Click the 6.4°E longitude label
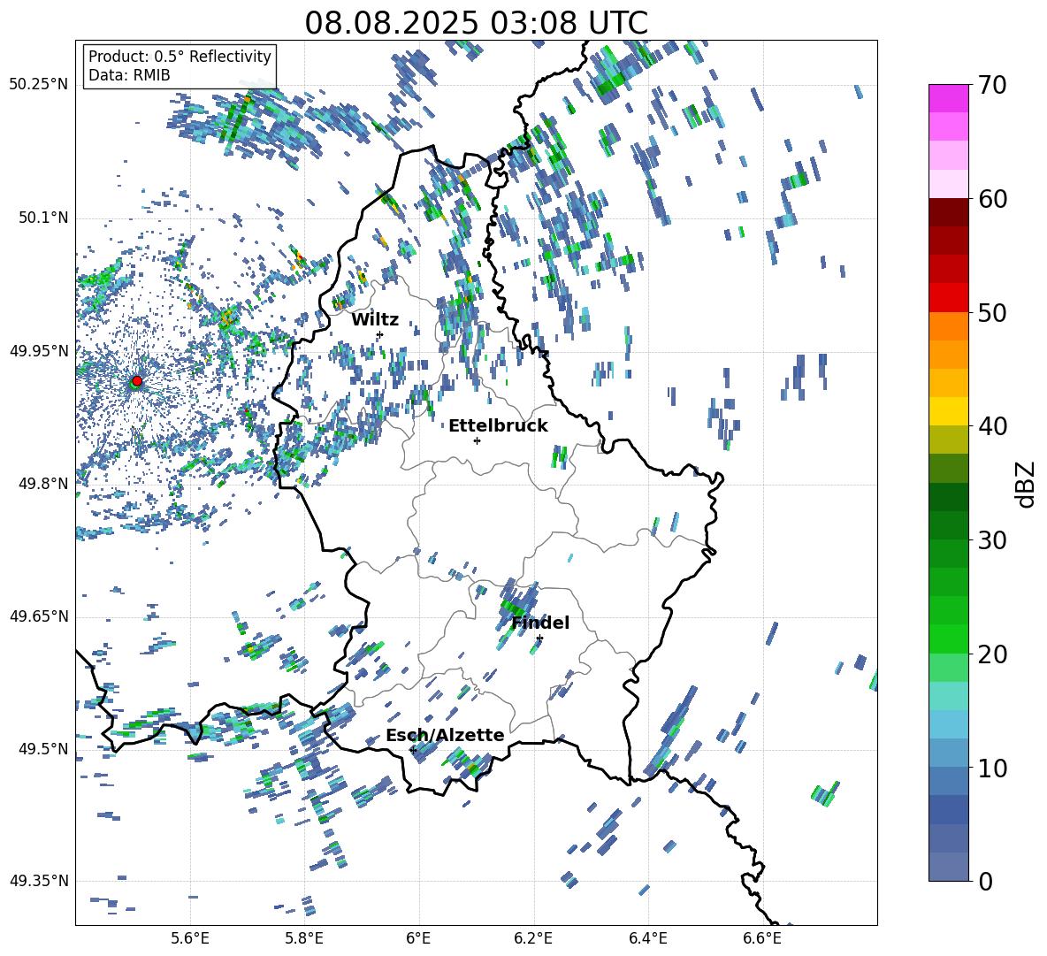The height and width of the screenshot is (956, 1047). (647, 939)
